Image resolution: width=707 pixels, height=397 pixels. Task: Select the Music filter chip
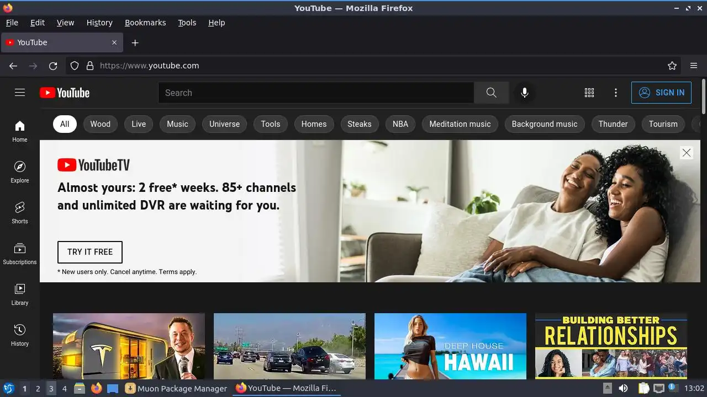point(177,124)
